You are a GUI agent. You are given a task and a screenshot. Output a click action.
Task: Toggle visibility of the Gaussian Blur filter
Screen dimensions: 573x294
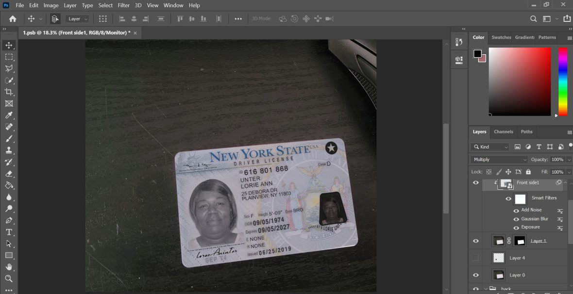click(x=516, y=219)
